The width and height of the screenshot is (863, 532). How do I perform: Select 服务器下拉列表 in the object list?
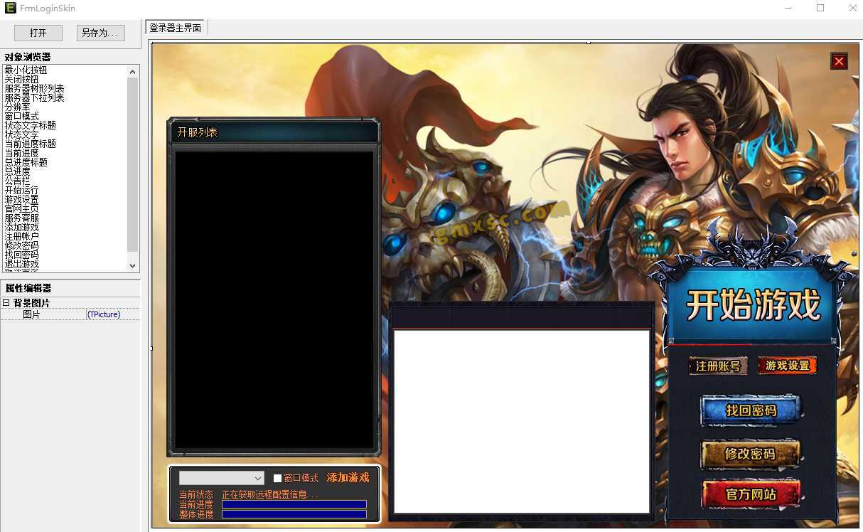point(34,97)
